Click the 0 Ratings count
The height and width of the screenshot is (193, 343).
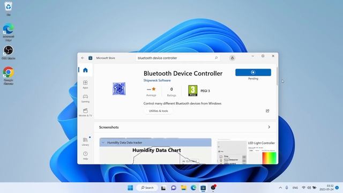point(171,92)
